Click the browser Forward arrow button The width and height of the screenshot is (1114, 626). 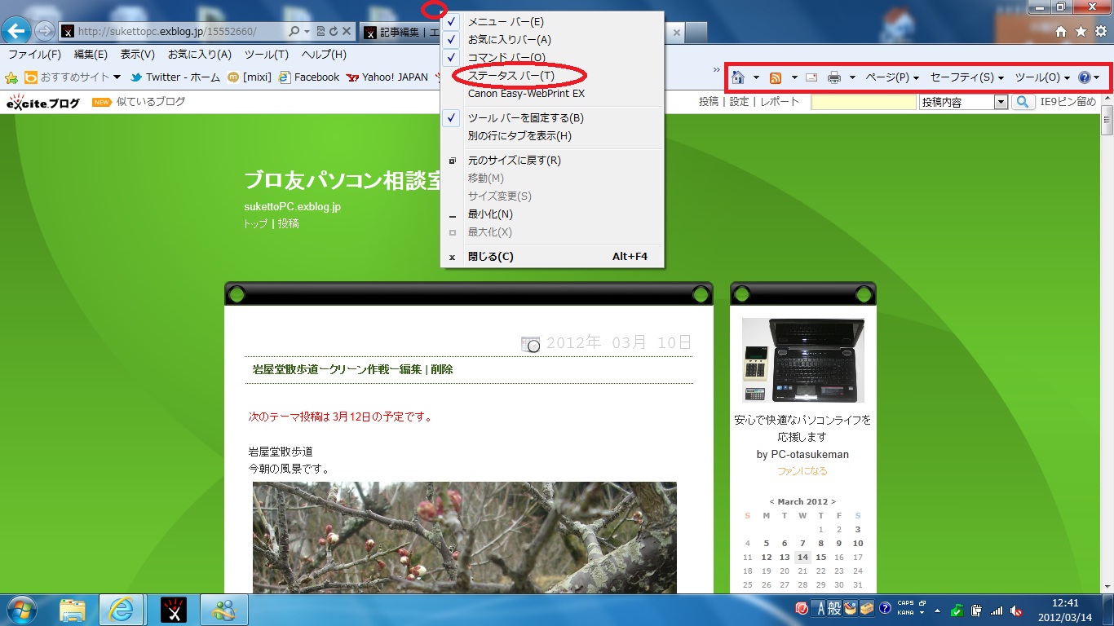click(x=45, y=31)
